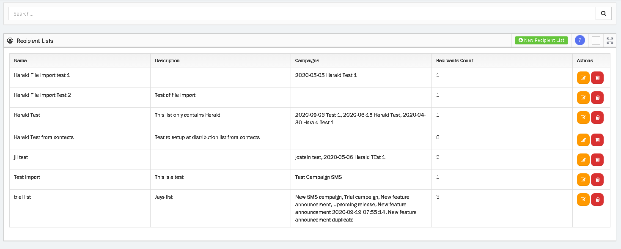Toggle the square checkbox in panel header
Screen dimensions: 621x249
[596, 41]
